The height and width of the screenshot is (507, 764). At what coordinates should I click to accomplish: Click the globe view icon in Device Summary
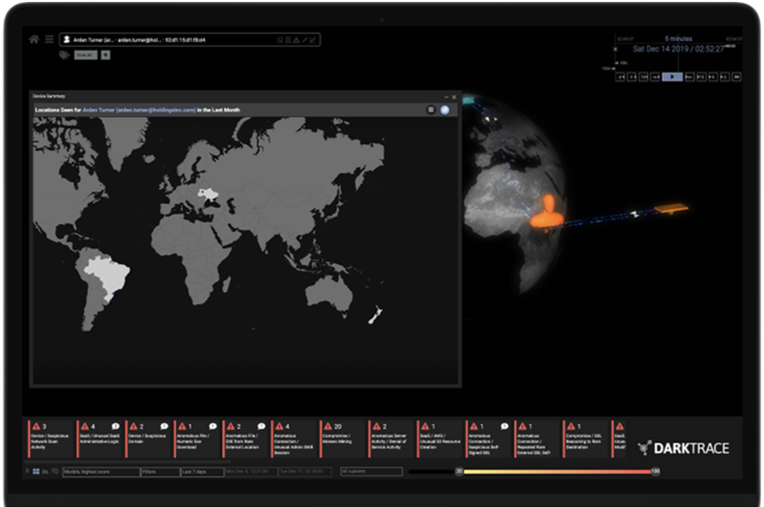445,110
